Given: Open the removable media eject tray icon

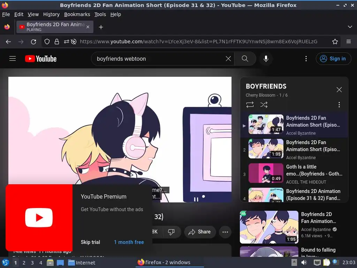Looking at the screenshot, I should pyautogui.click(x=294, y=262).
